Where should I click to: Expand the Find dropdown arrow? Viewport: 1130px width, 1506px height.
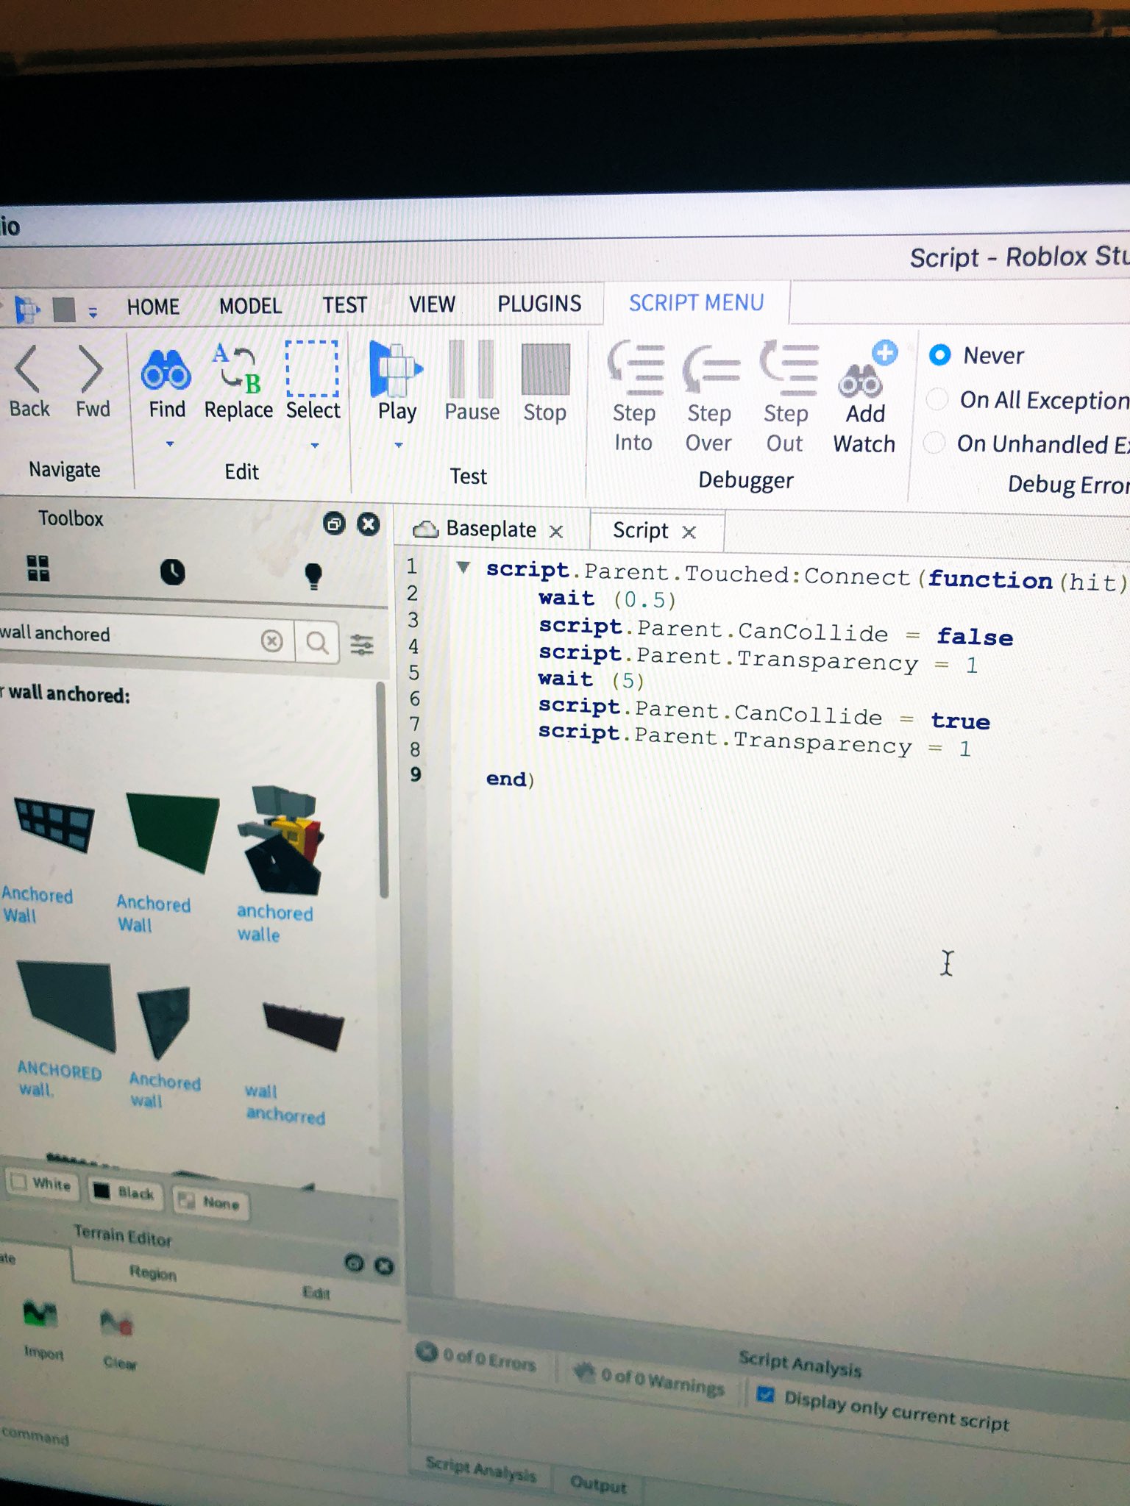tap(170, 443)
